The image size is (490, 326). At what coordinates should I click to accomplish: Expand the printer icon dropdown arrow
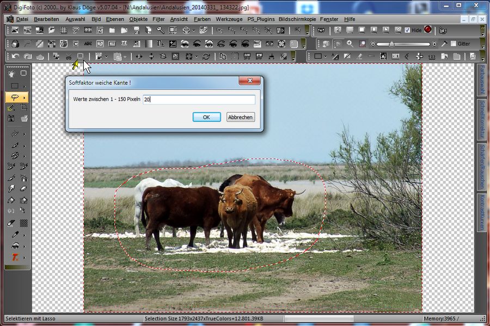(x=195, y=30)
